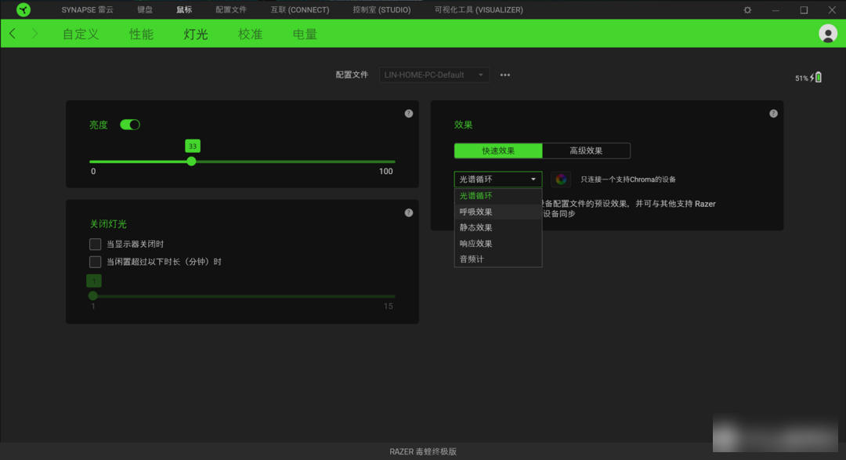Pick 响应效果 from the effect list
Image resolution: width=846 pixels, height=460 pixels.
point(498,244)
